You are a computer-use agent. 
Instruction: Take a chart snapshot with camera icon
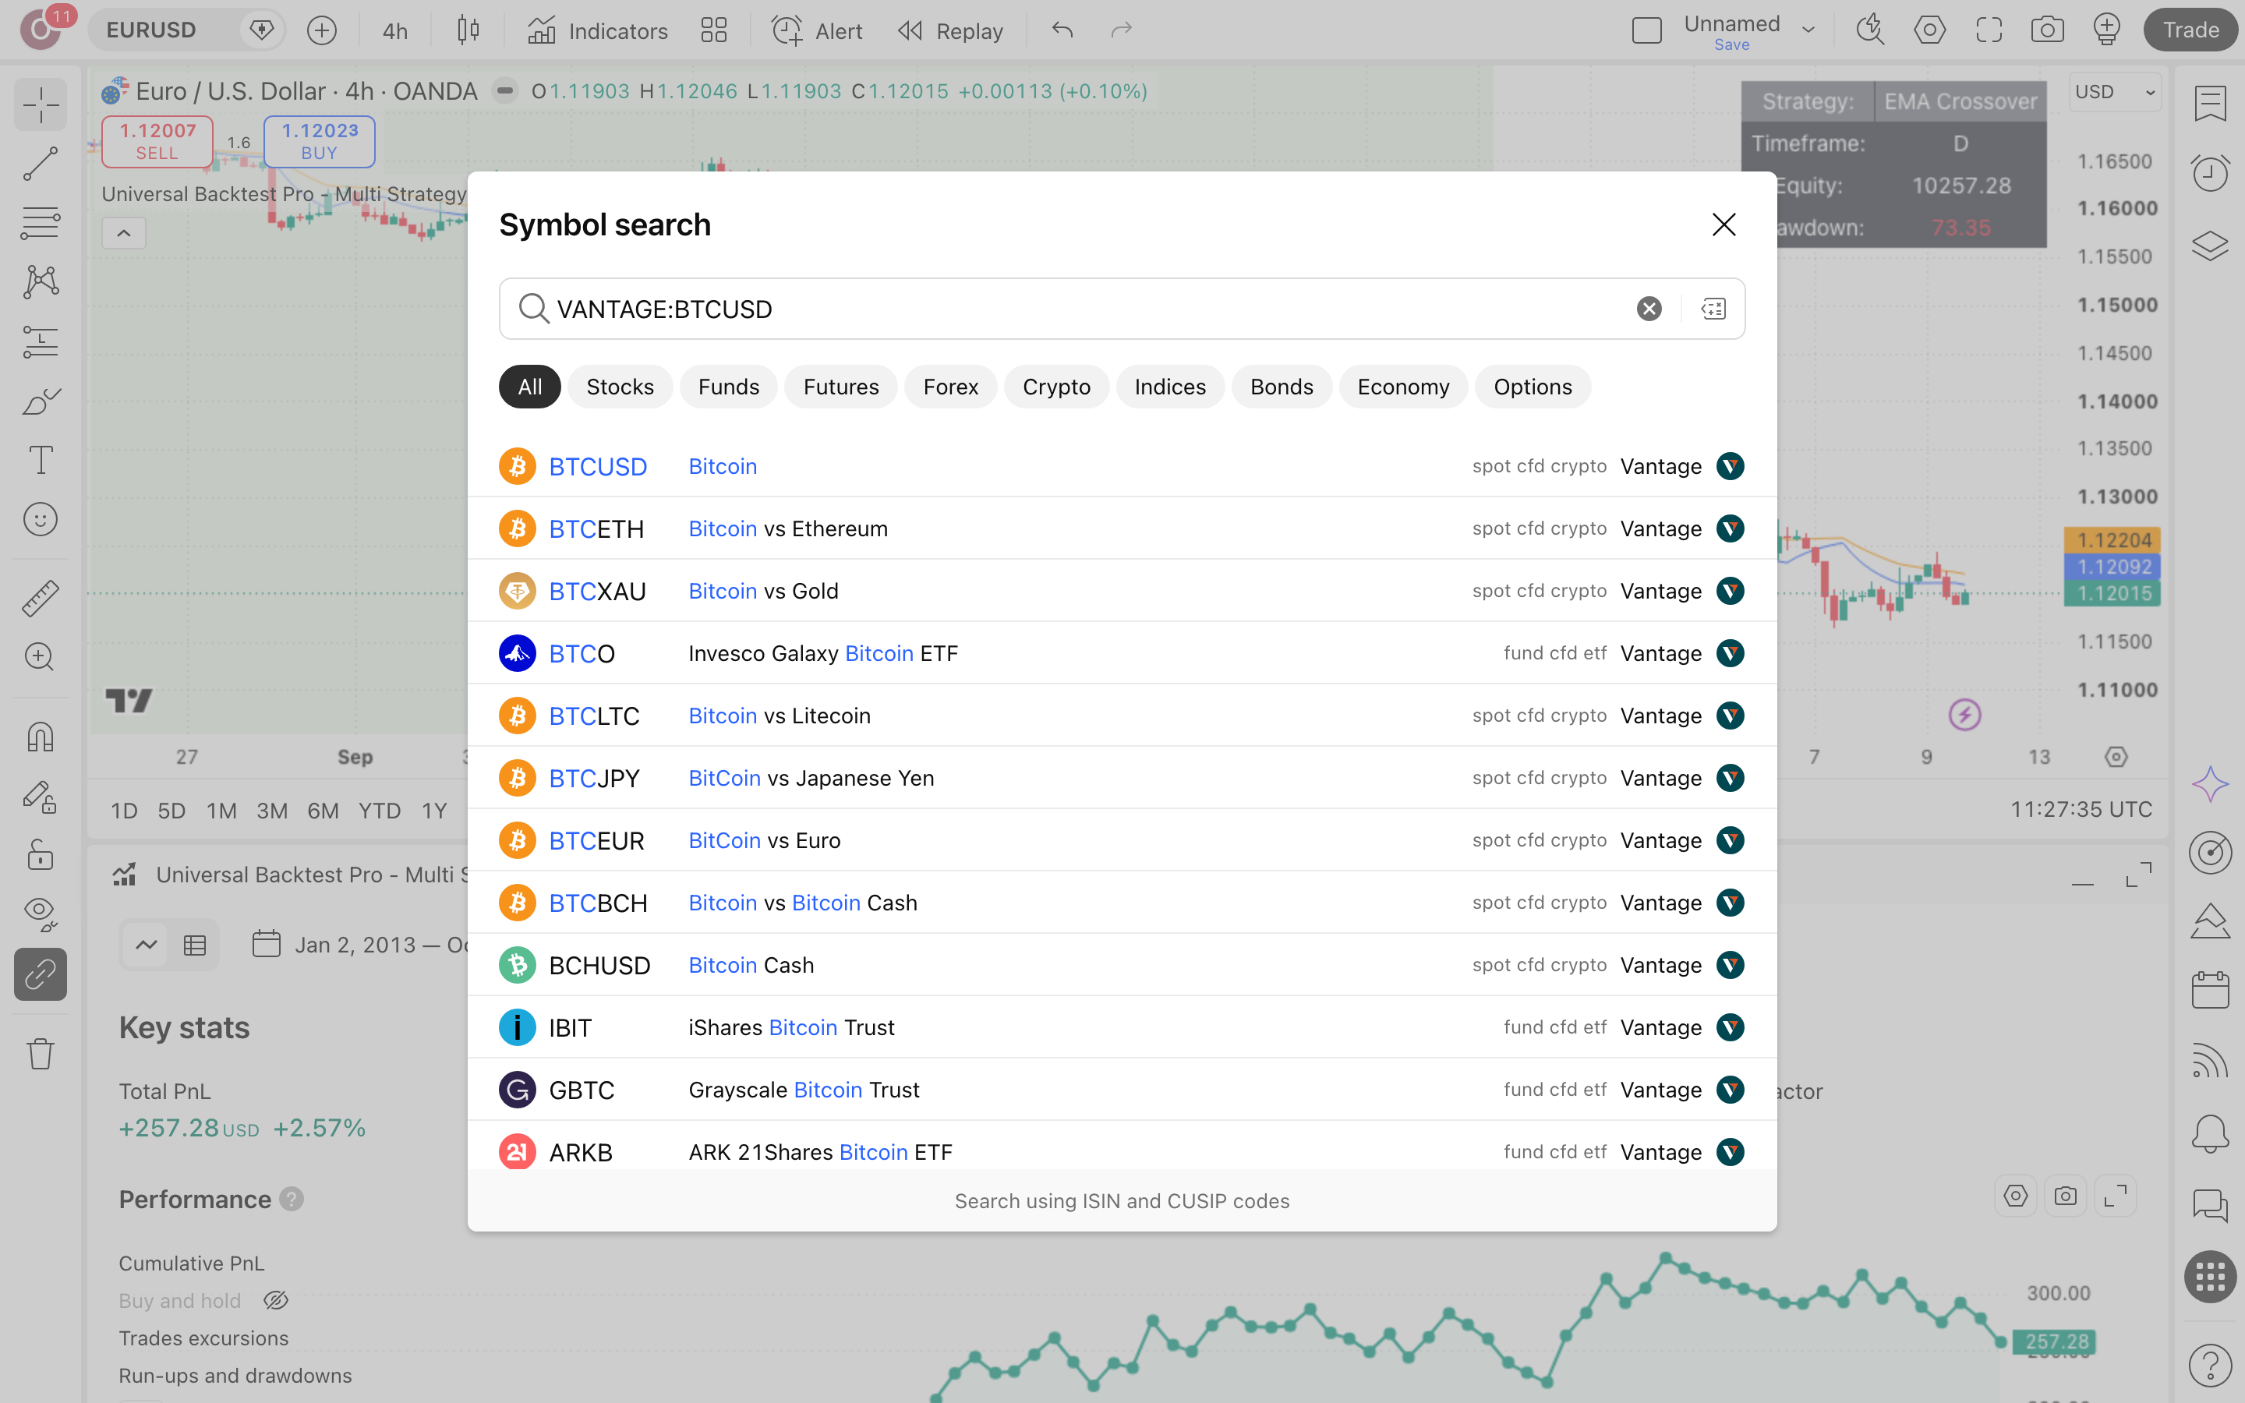(2048, 30)
